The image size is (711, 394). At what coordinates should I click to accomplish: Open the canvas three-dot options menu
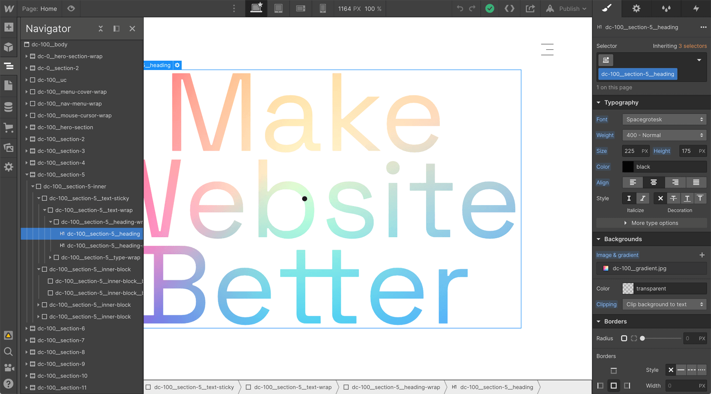coord(234,9)
